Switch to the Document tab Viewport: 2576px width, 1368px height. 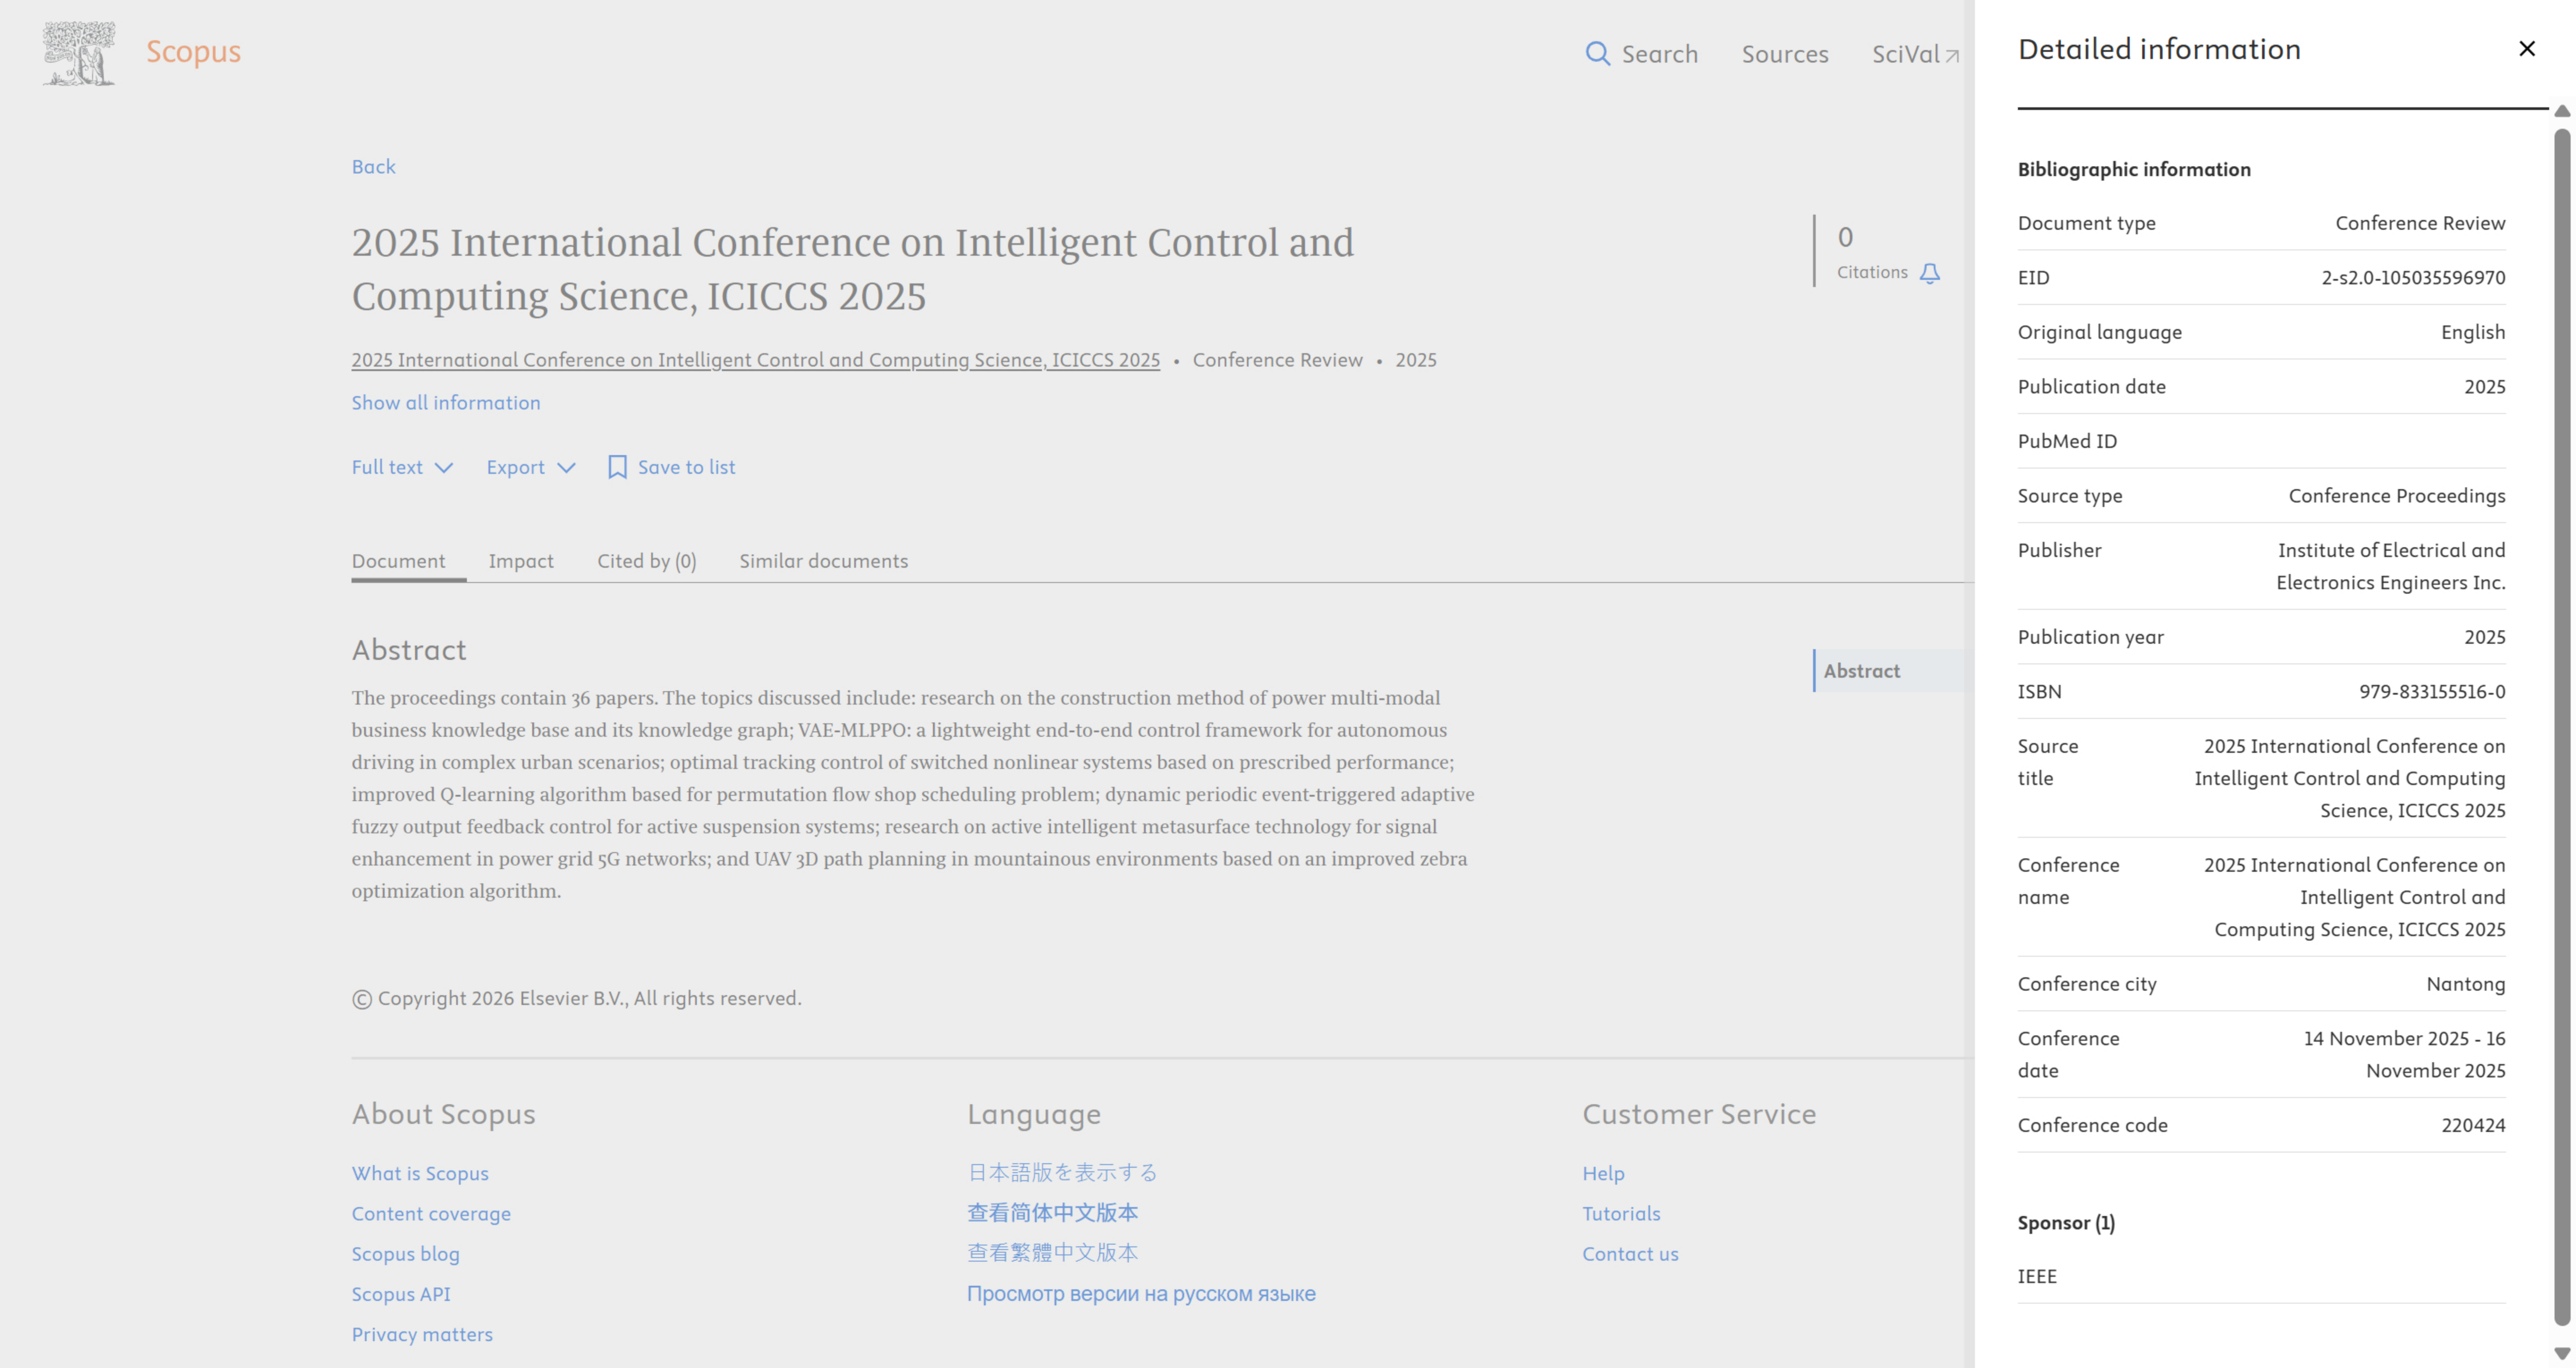[398, 561]
